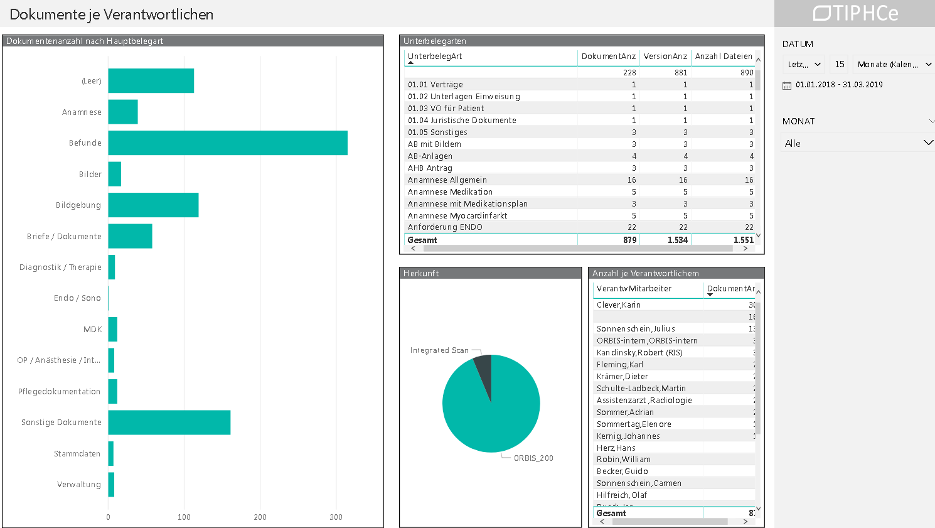Select the Bilder bar
This screenshot has width=935, height=528.
click(x=115, y=174)
